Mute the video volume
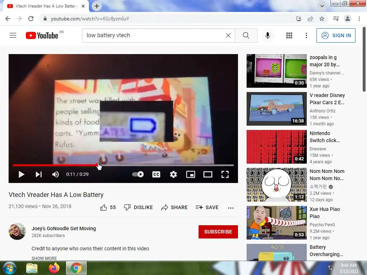 click(x=56, y=174)
